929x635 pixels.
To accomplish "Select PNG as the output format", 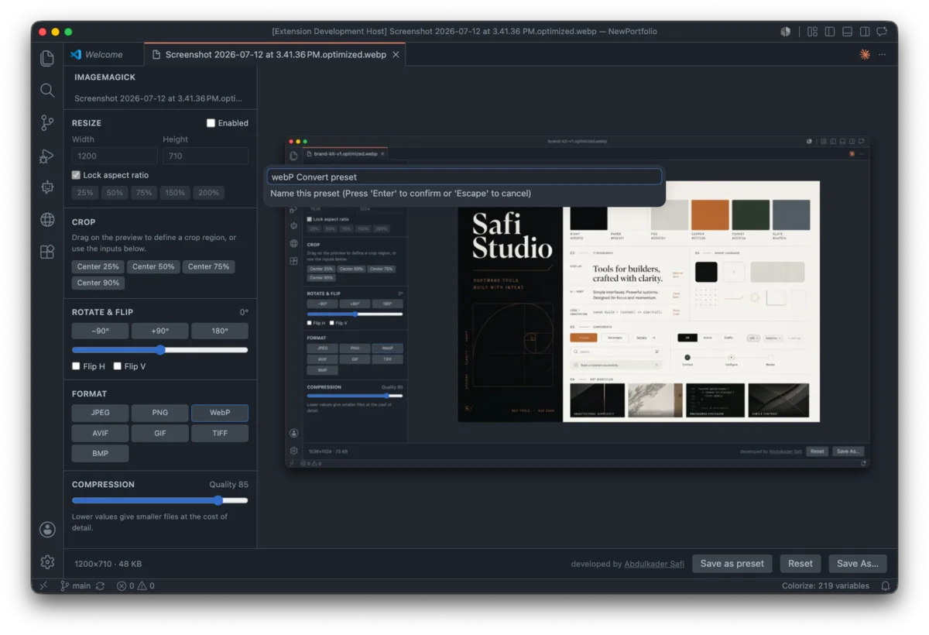I will click(159, 413).
